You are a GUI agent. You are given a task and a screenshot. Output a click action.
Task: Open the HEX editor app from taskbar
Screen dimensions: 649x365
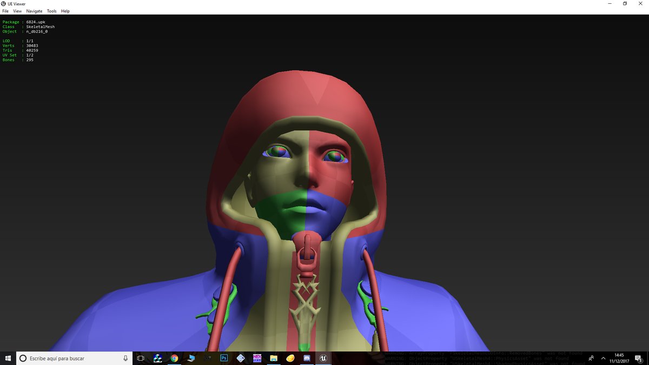pyautogui.click(x=257, y=358)
